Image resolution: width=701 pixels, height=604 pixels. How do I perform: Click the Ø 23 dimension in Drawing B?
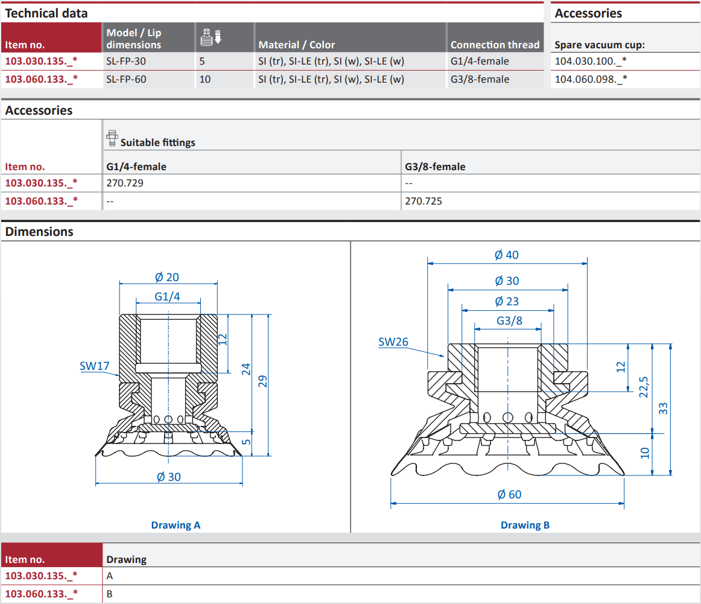point(507,301)
